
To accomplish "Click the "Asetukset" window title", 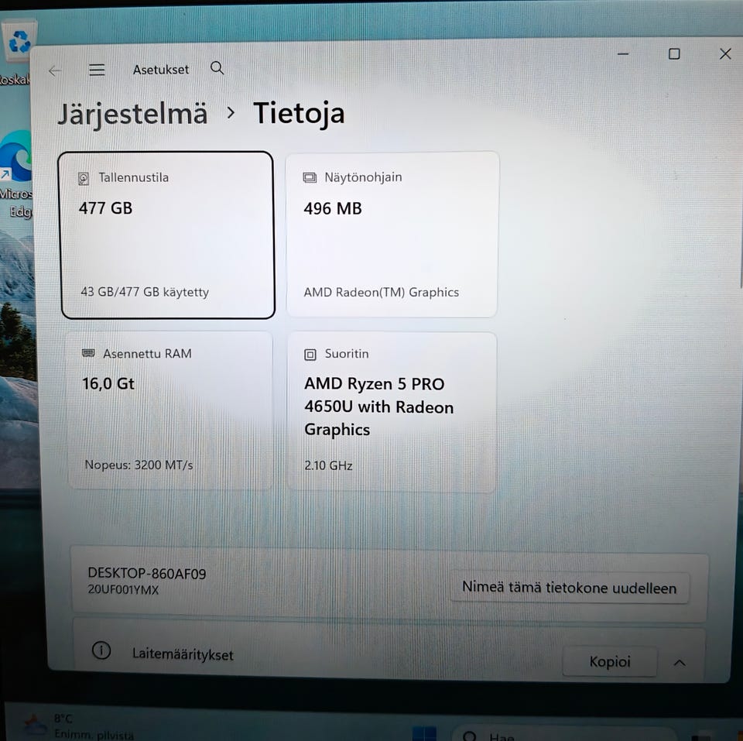I will click(161, 70).
